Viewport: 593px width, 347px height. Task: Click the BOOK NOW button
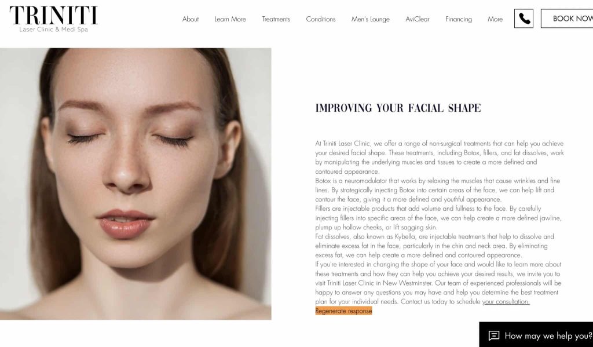tap(567, 19)
